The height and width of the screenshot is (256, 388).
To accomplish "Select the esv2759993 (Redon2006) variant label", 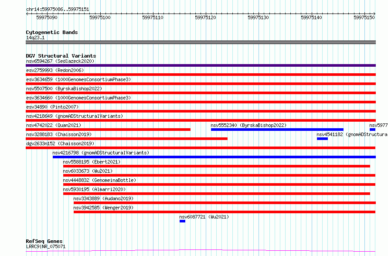I will [x=55, y=70].
